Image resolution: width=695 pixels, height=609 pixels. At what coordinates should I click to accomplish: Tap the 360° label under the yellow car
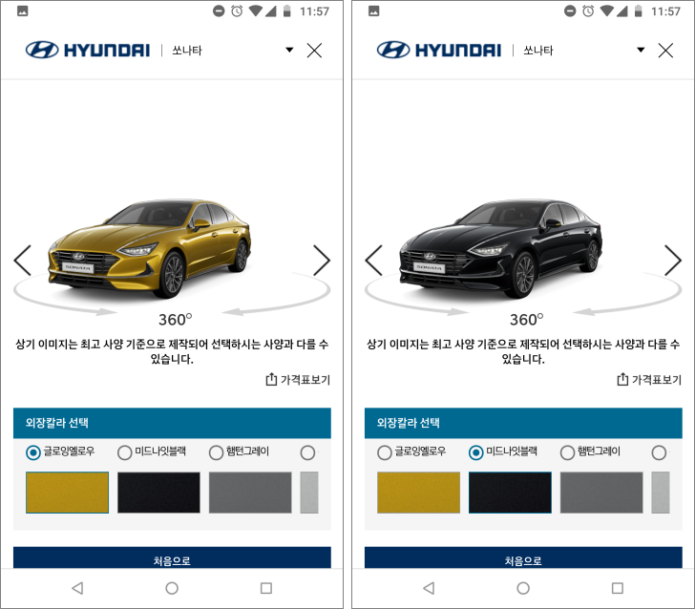pos(175,319)
